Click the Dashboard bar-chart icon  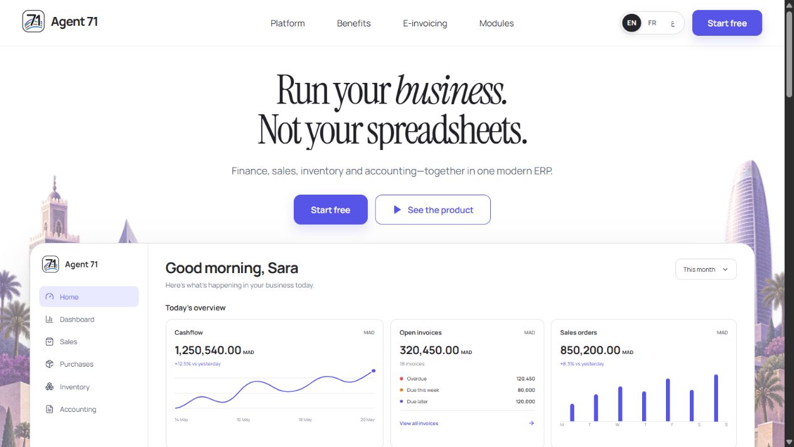click(x=50, y=320)
